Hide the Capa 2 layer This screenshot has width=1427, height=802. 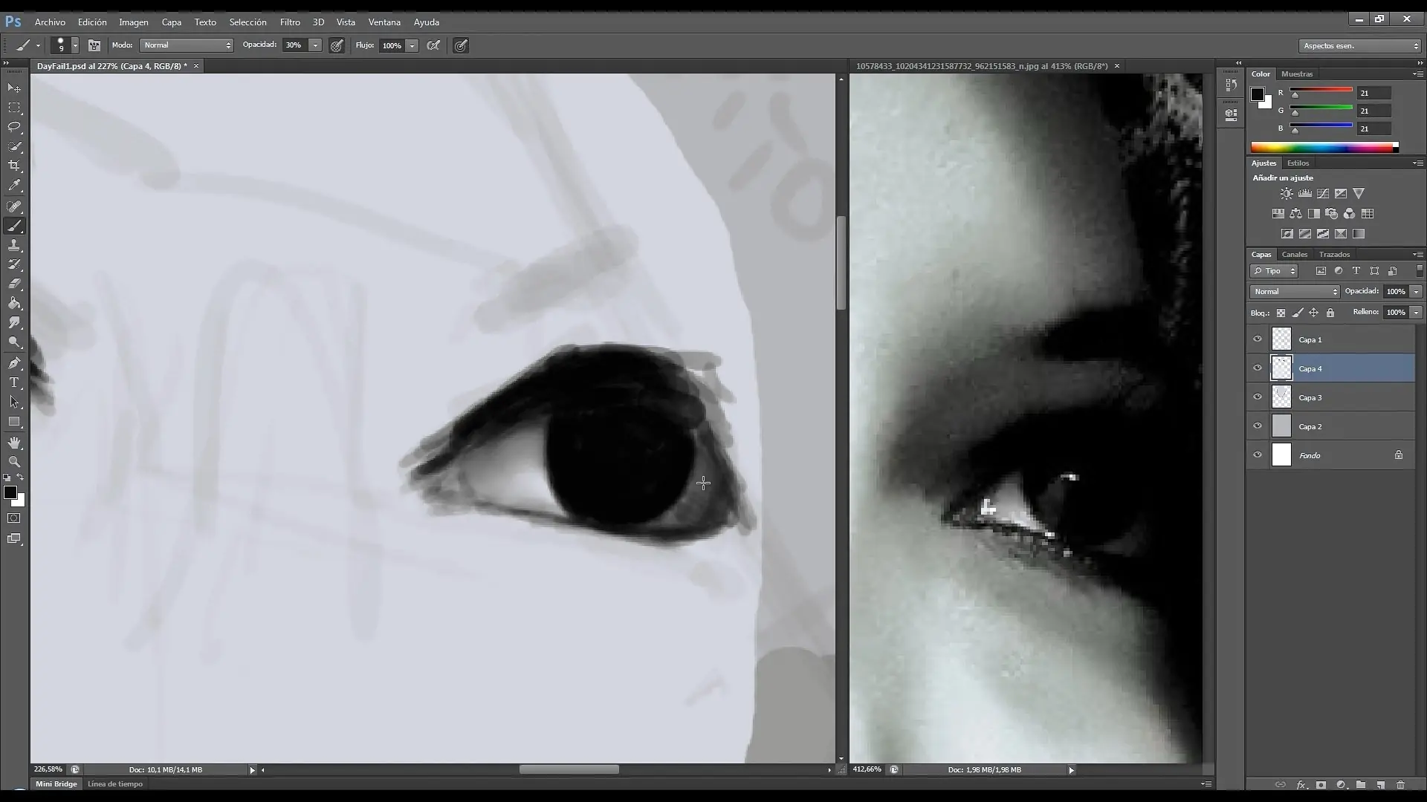click(x=1258, y=426)
